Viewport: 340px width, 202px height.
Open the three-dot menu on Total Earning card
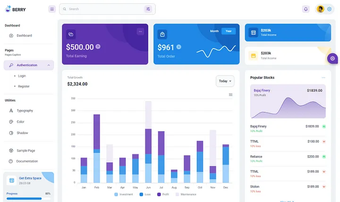pos(141,32)
